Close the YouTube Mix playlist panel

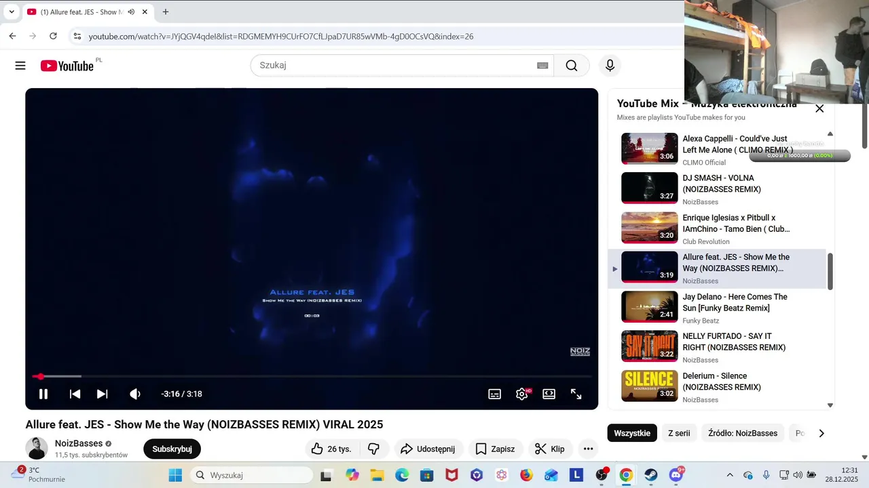click(819, 108)
